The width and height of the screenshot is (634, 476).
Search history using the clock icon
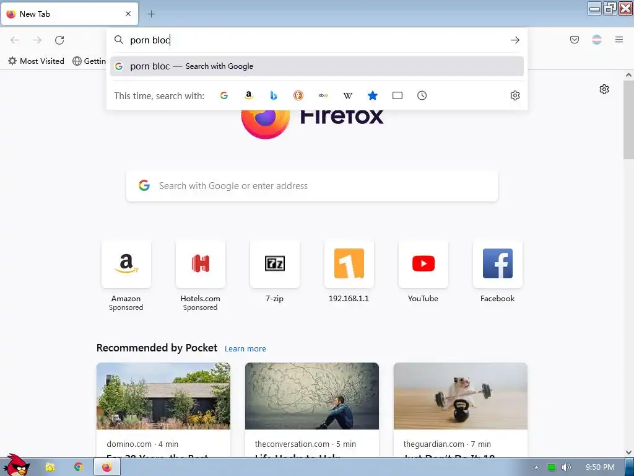[422, 95]
